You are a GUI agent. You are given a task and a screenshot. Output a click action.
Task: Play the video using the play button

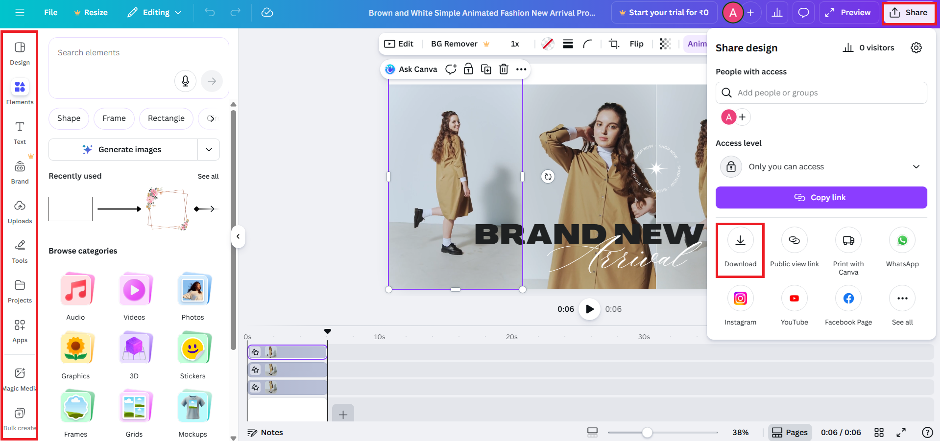point(589,309)
